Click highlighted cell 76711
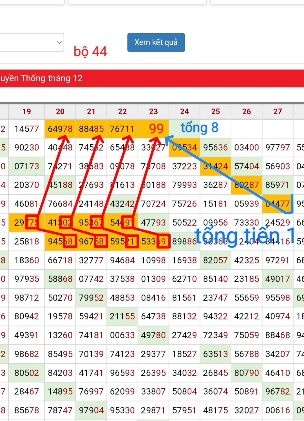Image resolution: width=304 pixels, height=421 pixels. pos(122,129)
